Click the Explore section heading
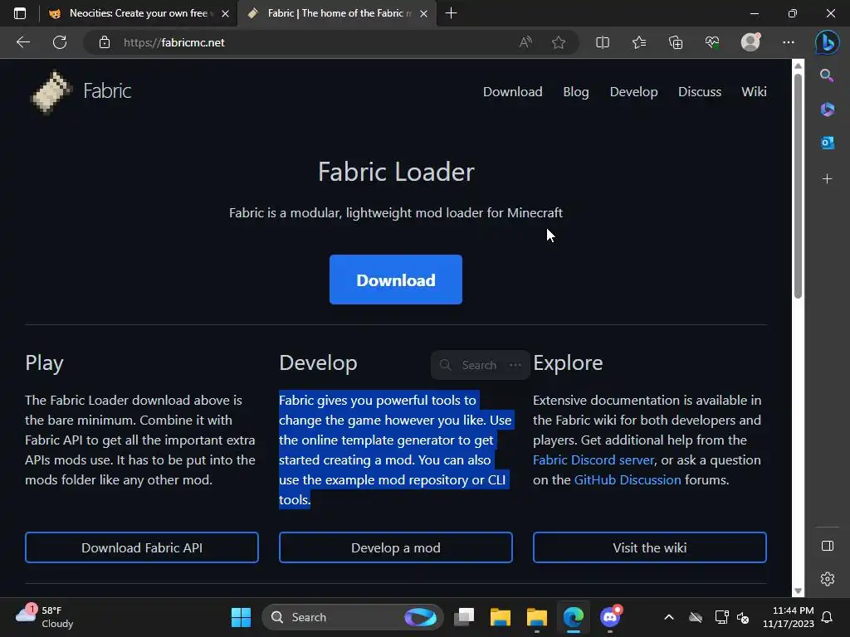The image size is (850, 637). coord(568,363)
